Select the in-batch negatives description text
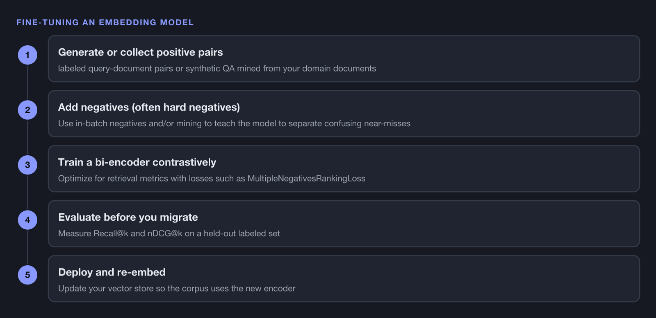The width and height of the screenshot is (656, 318). coord(234,123)
